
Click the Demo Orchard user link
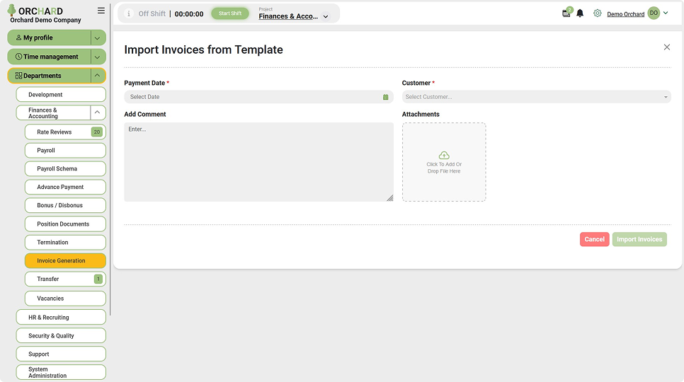click(625, 14)
